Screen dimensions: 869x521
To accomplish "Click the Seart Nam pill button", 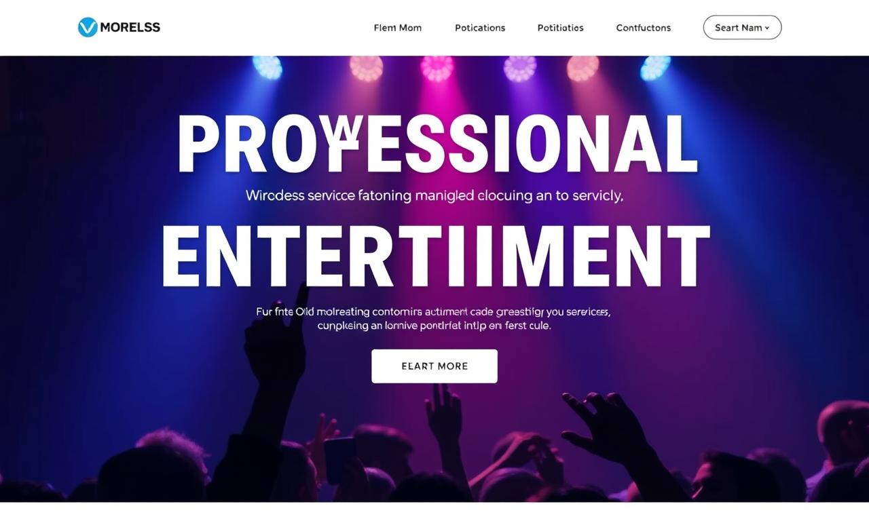I will [742, 28].
